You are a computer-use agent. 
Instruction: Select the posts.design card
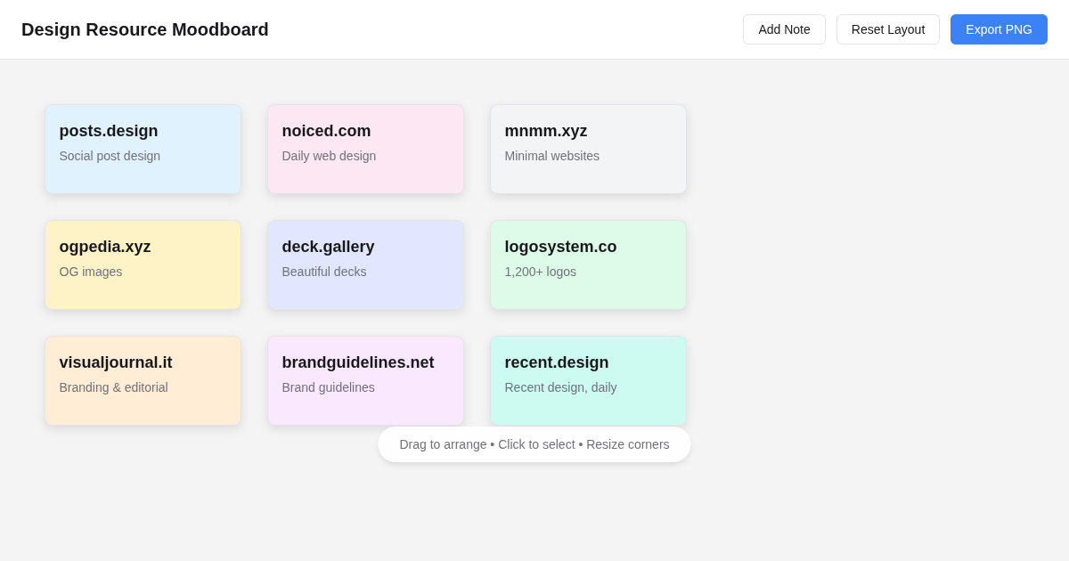[143, 150]
